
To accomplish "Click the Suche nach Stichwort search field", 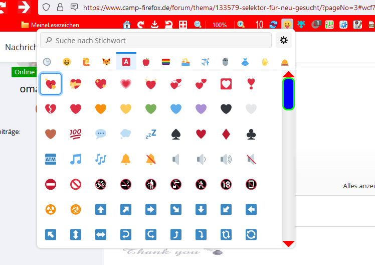I will [x=156, y=41].
